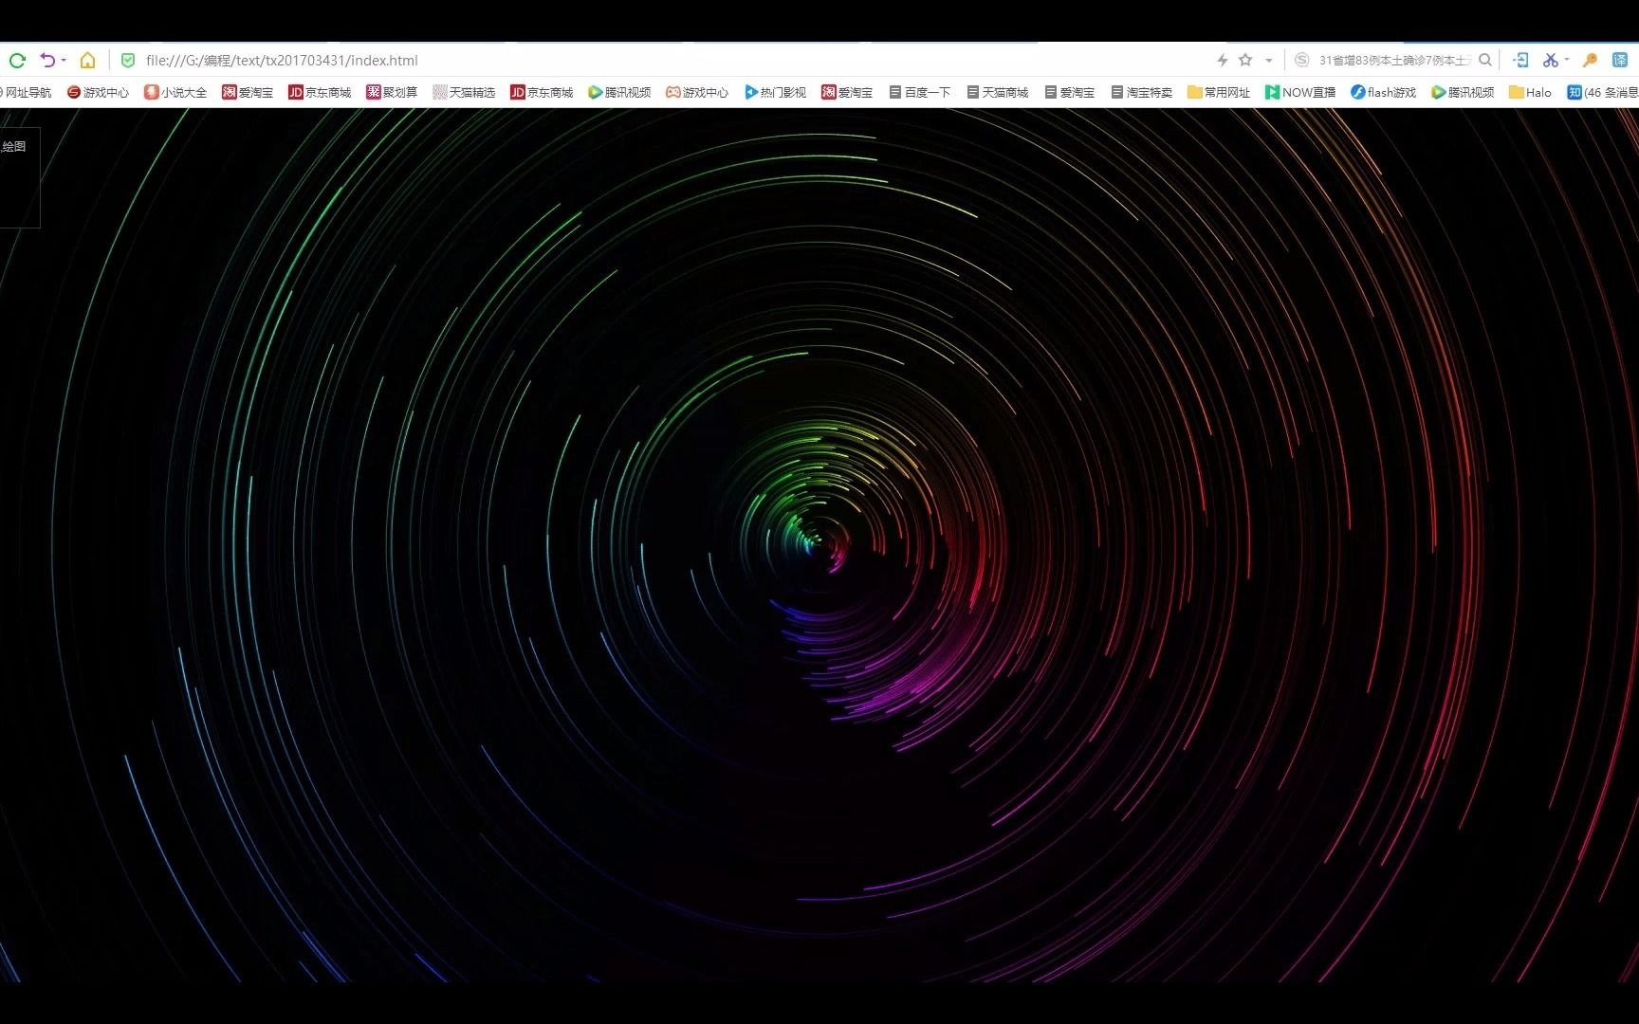
Task: Click the send-to-phone icon
Action: pos(1521,60)
